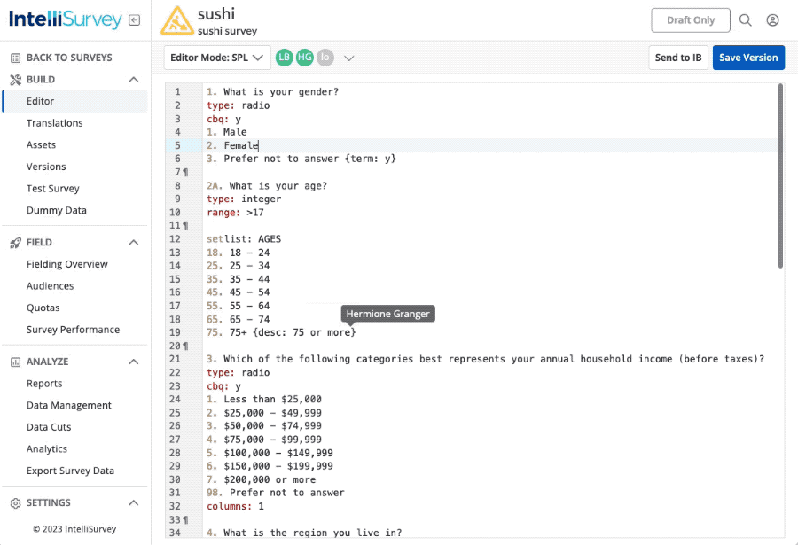
Task: Click line '45. 45 – 54'
Action: 239,292
